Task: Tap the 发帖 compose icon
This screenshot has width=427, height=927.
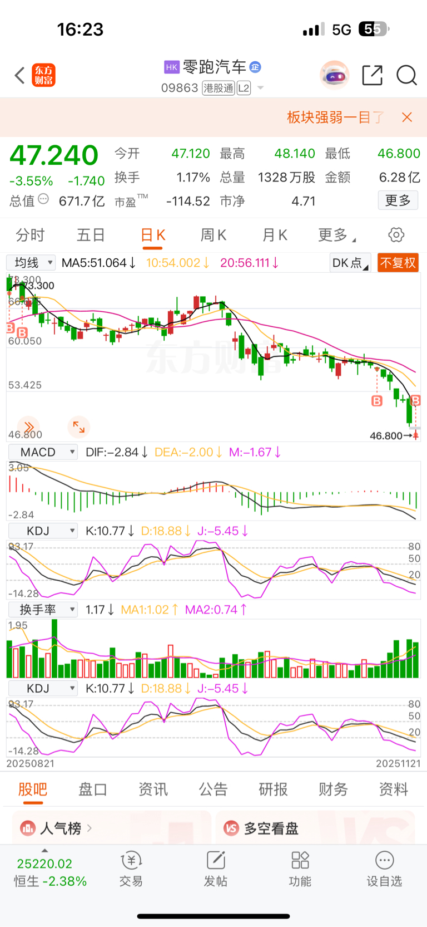Action: [216, 861]
